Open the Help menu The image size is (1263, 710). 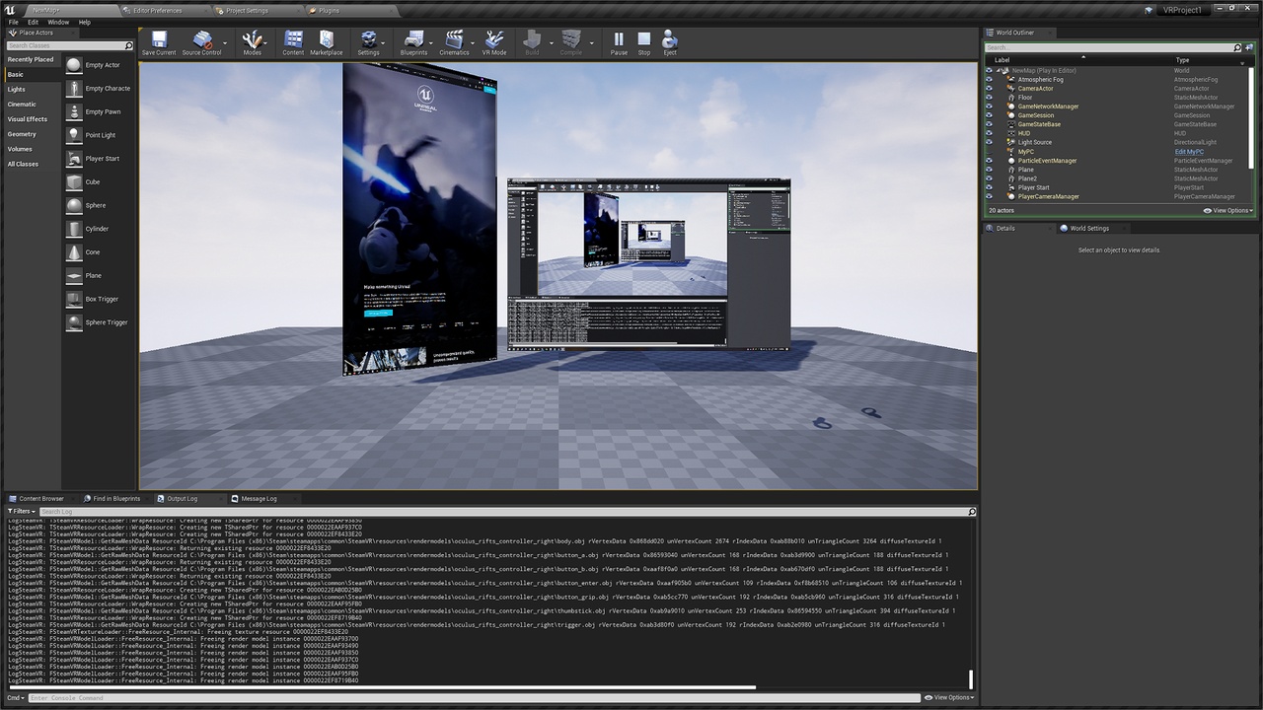coord(84,22)
